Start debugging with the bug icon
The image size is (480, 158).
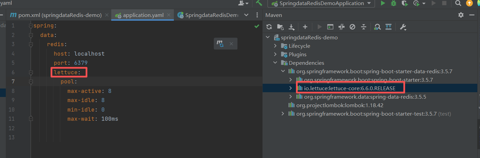tap(394, 3)
